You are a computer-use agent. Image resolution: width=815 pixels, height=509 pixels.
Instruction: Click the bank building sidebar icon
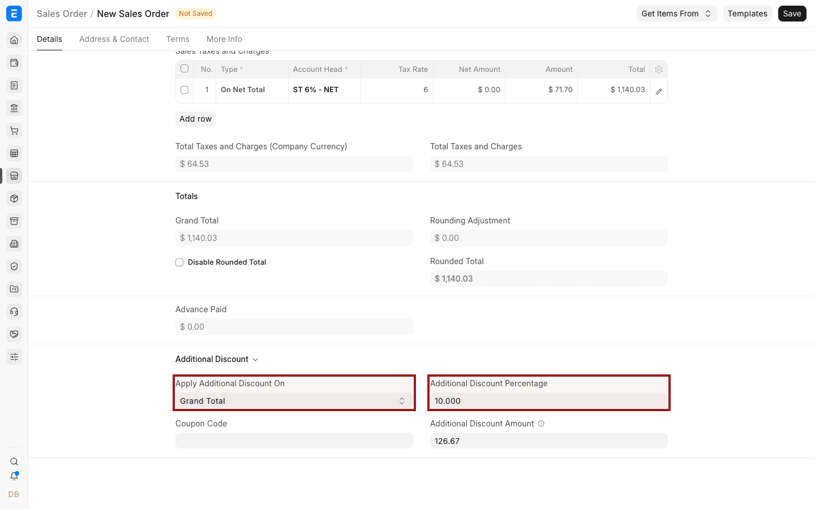click(14, 108)
